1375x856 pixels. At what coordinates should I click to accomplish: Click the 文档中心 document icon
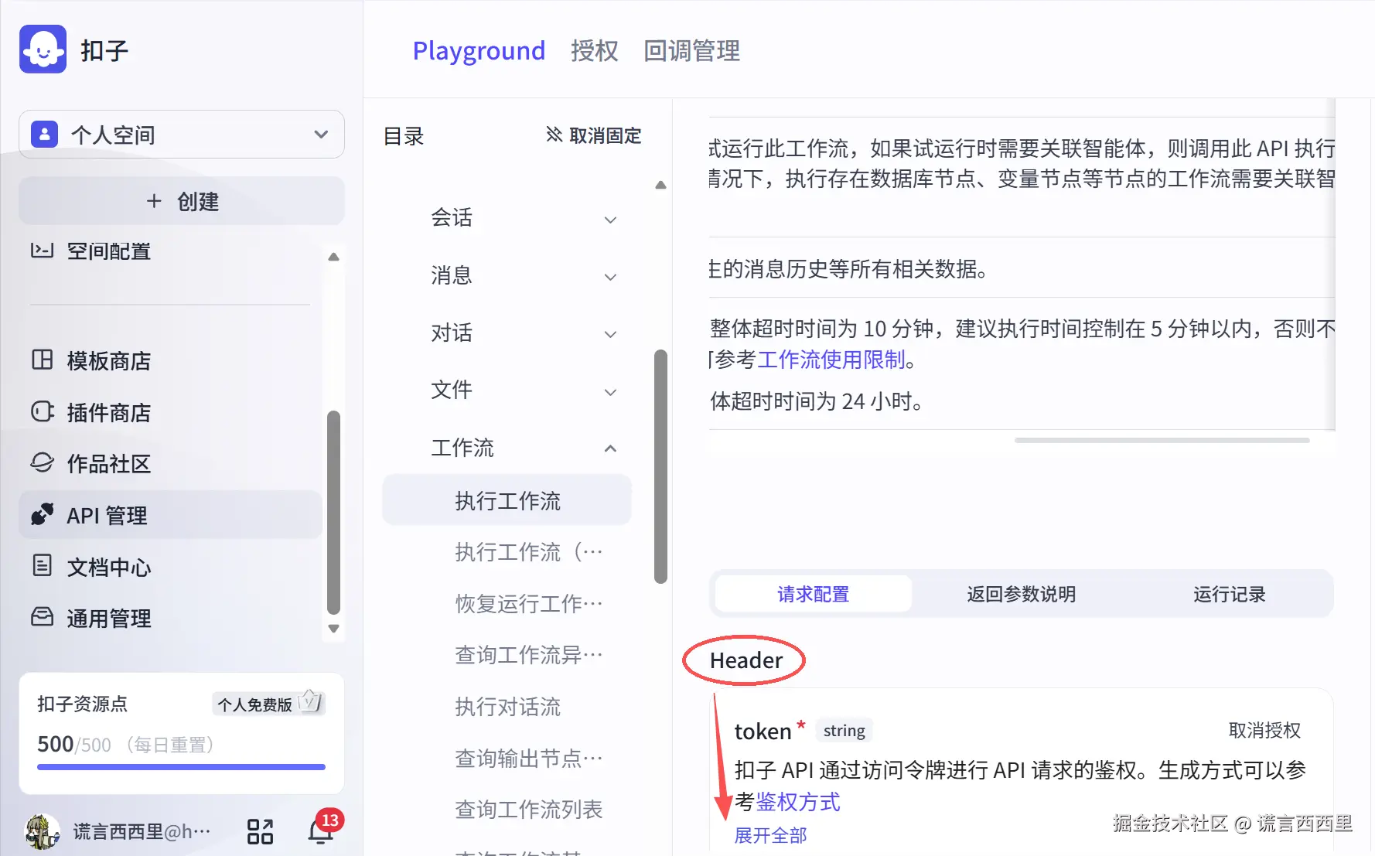42,566
